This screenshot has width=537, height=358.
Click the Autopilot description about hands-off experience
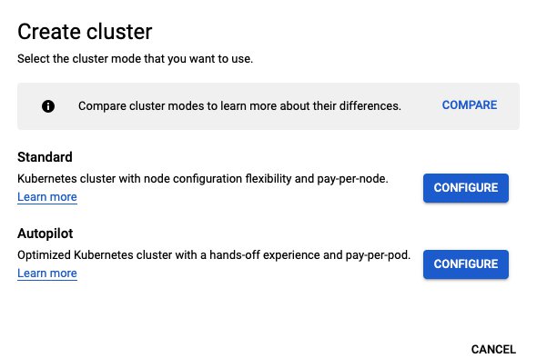click(x=214, y=255)
